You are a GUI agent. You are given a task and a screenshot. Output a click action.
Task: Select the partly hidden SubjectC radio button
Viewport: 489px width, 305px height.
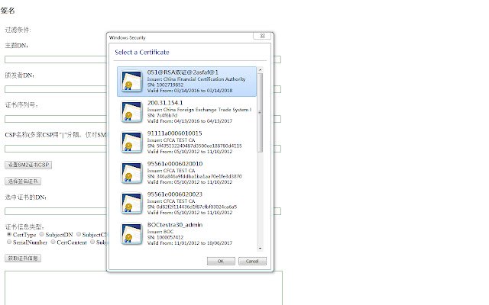(79, 234)
